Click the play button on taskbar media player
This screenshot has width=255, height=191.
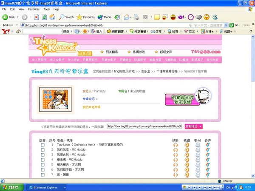[x=195, y=188]
